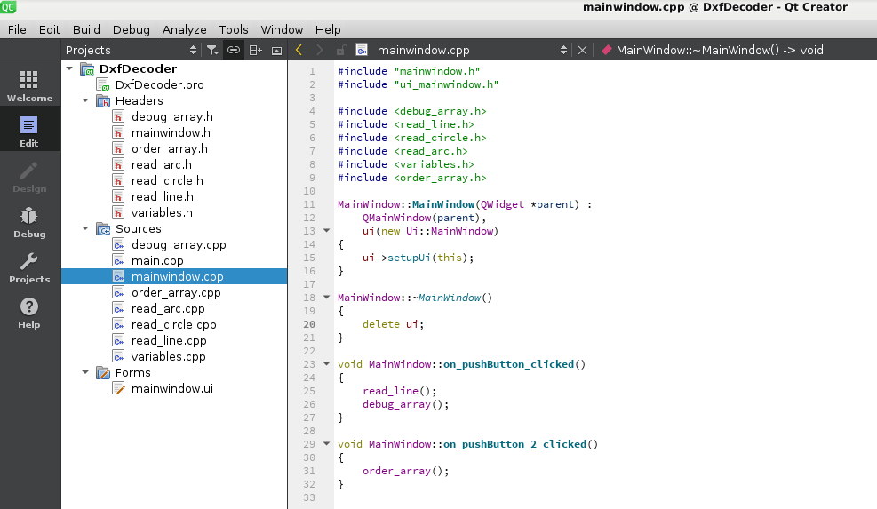877x509 pixels.
Task: Click the Forms folder label
Action: coord(132,372)
